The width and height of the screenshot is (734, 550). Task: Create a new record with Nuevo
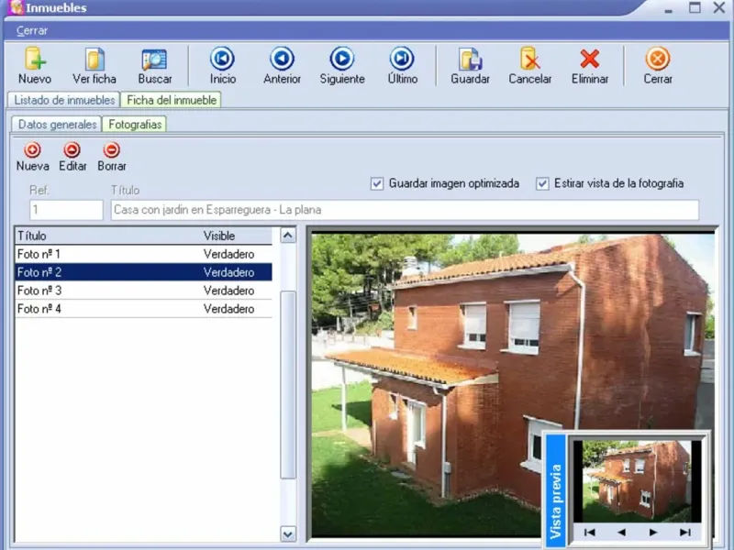point(35,65)
